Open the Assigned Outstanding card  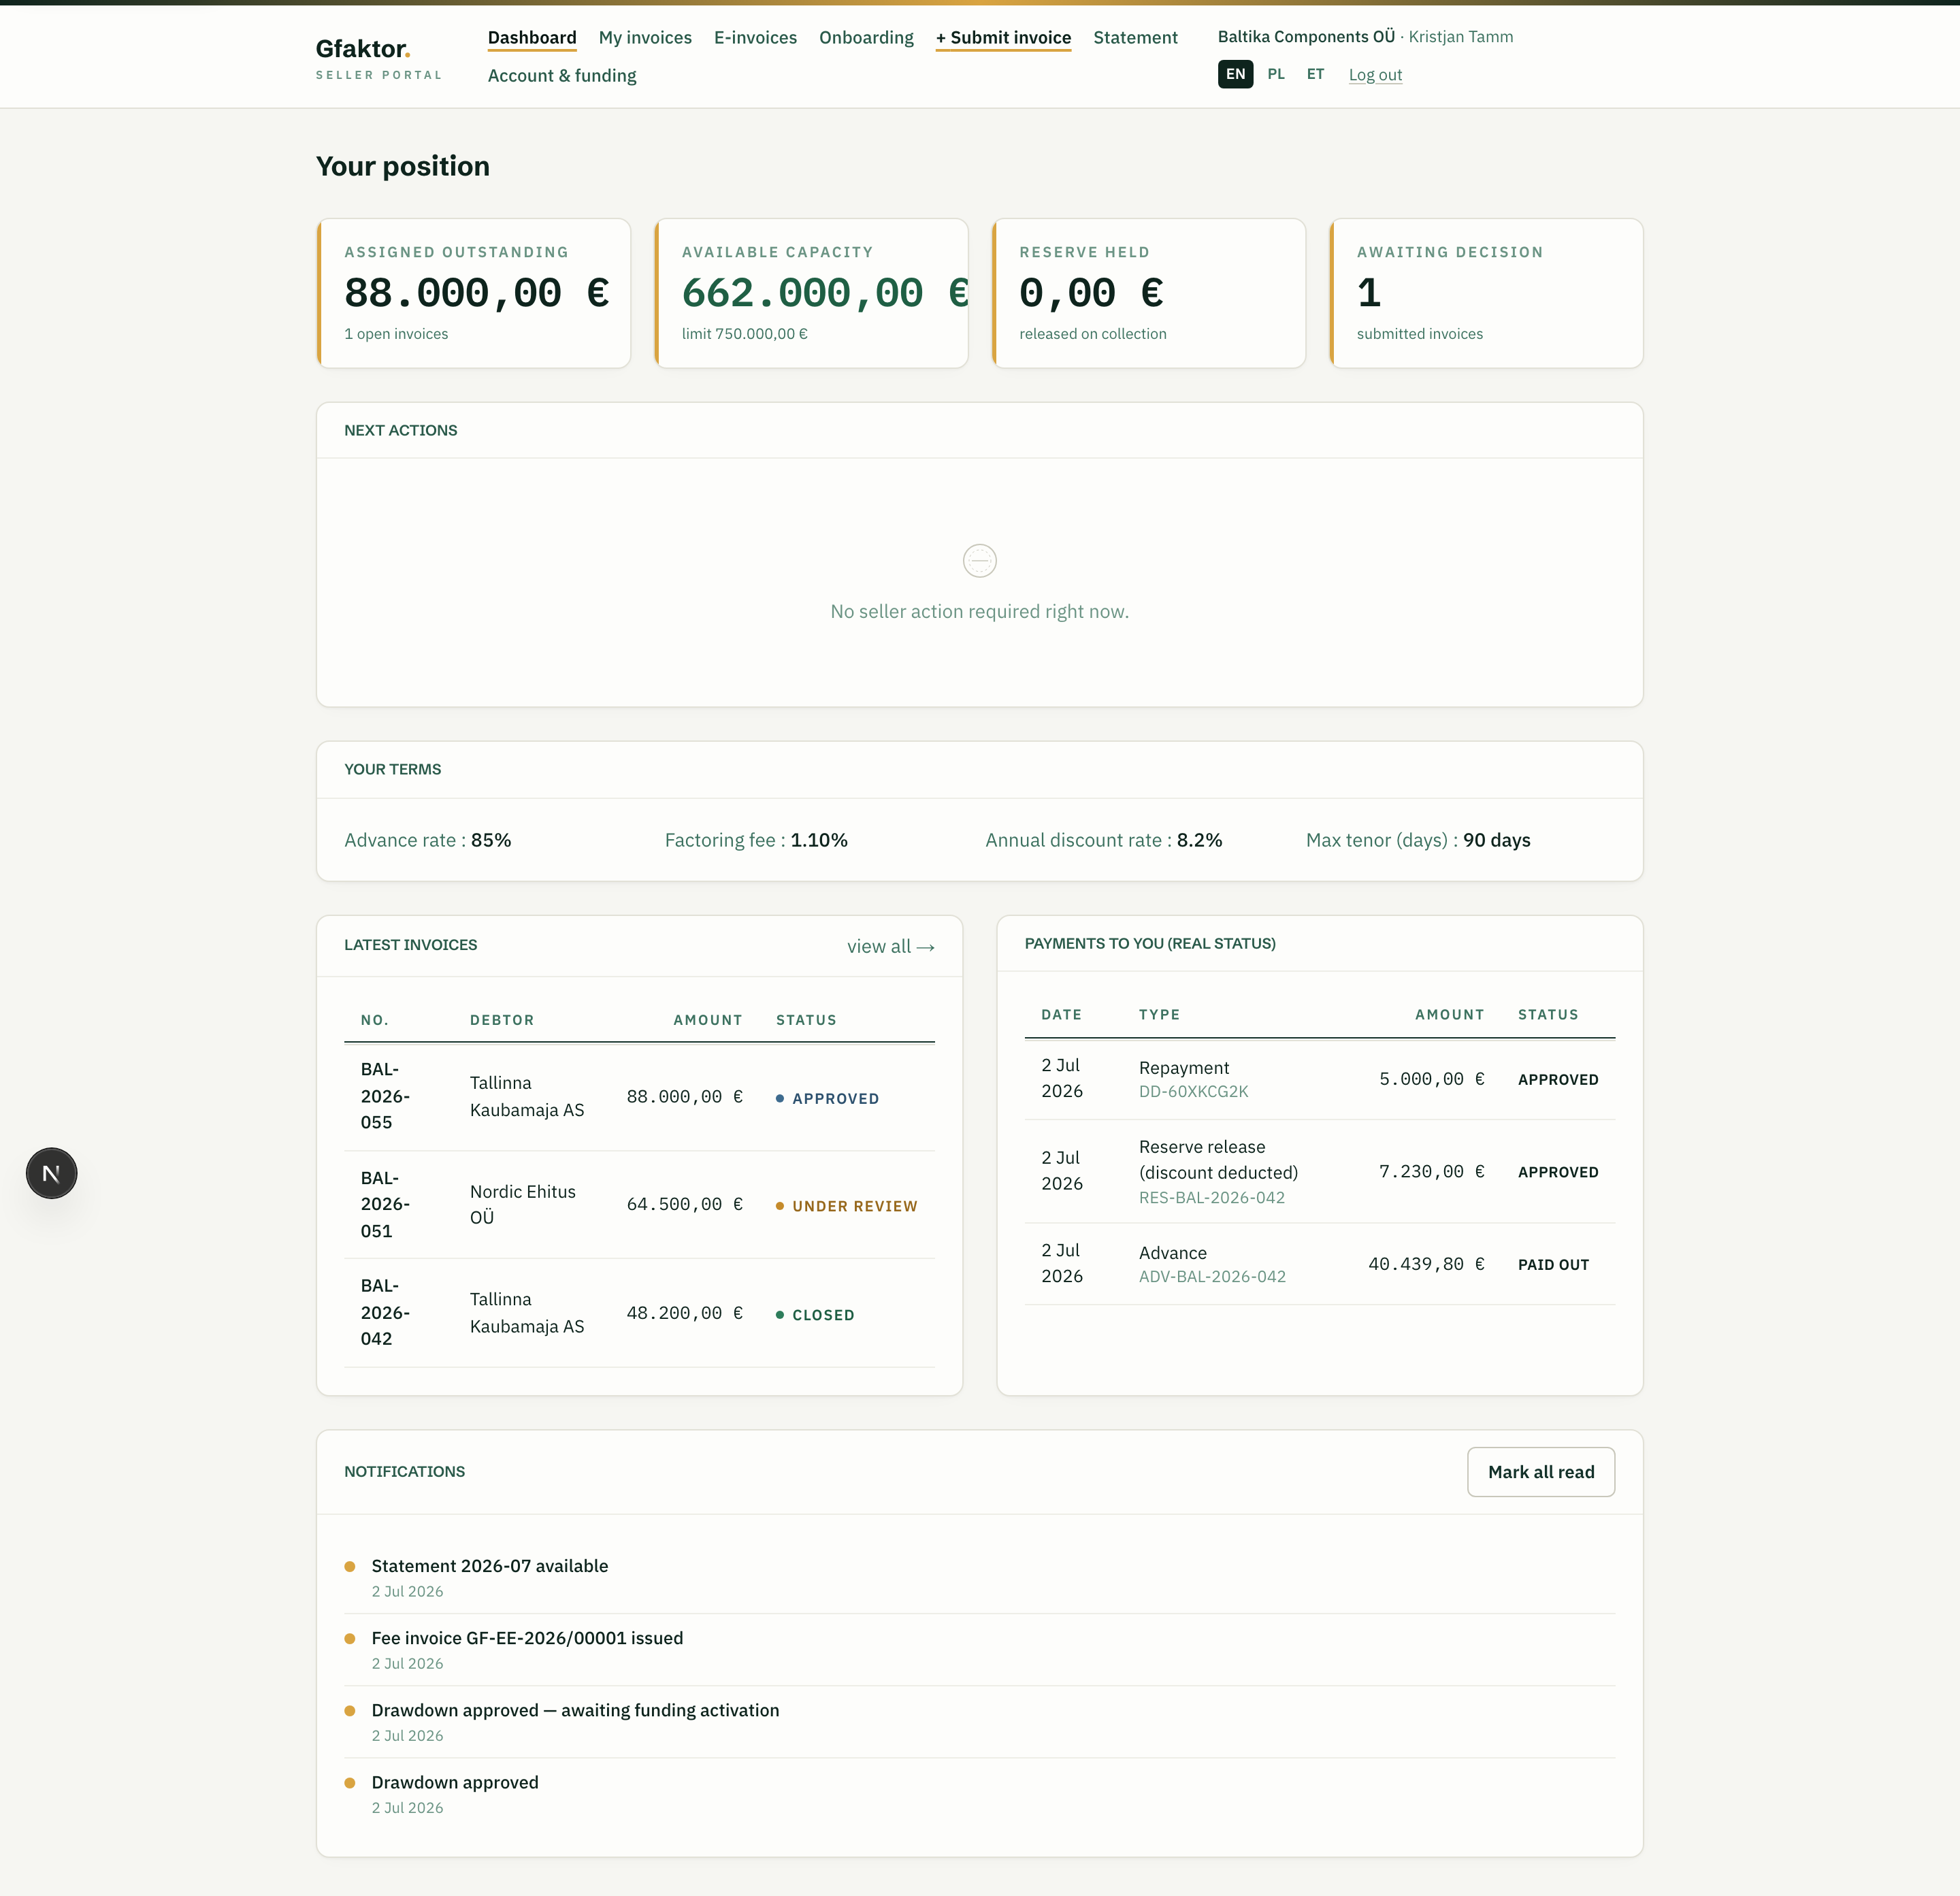coord(474,293)
